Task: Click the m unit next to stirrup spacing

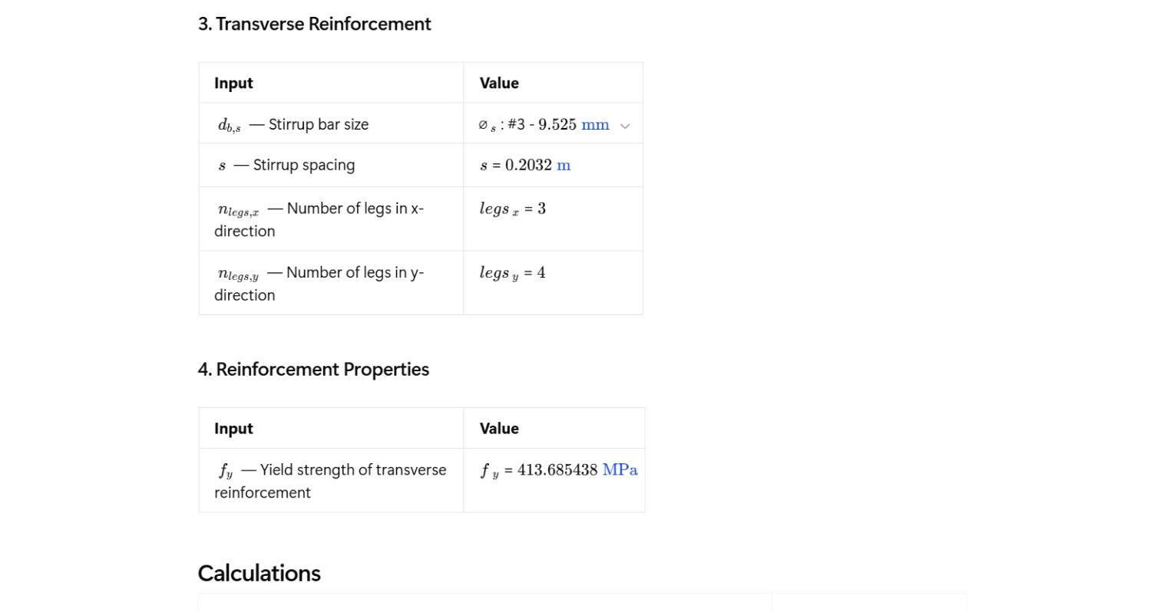Action: 564,165
